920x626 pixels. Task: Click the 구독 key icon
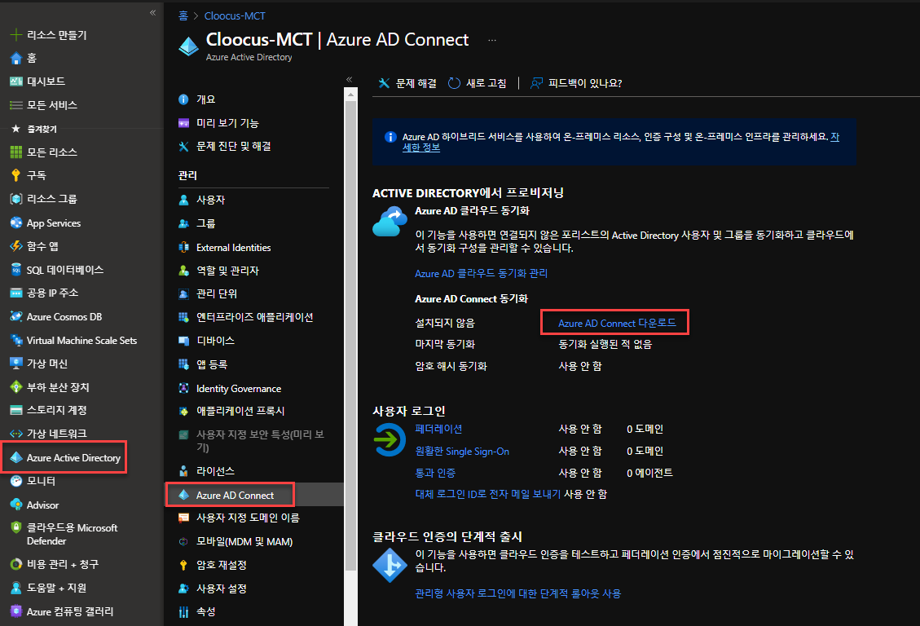[x=15, y=175]
